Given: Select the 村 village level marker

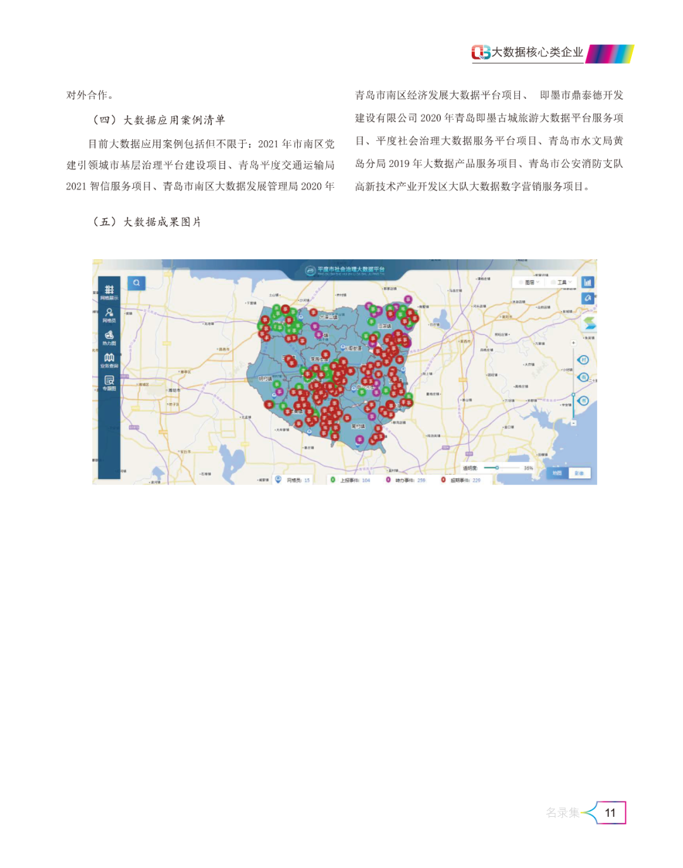Looking at the screenshot, I should (x=584, y=360).
